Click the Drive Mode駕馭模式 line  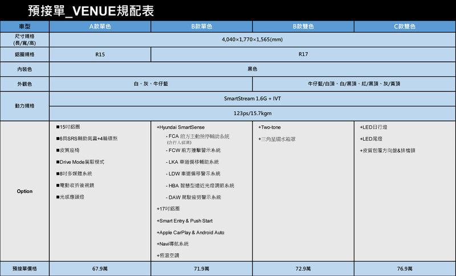(80, 162)
